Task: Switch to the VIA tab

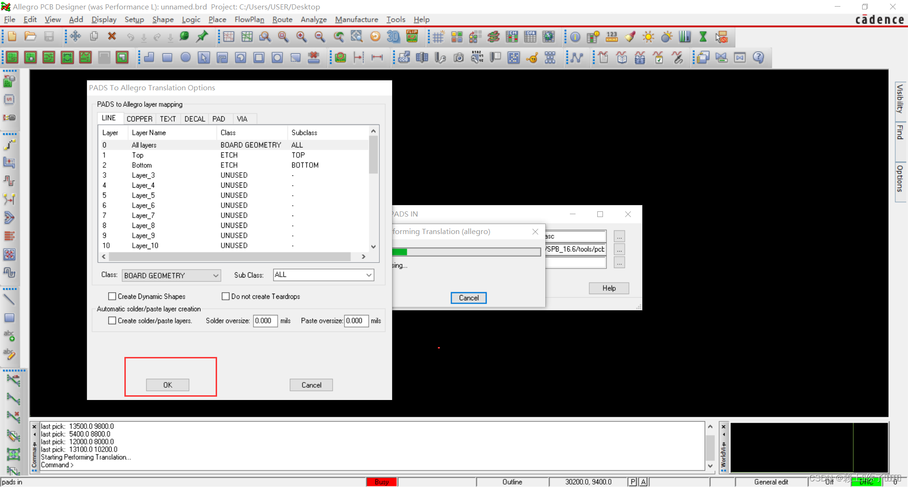Action: pos(242,119)
